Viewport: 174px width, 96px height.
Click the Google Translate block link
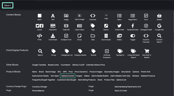(39, 65)
